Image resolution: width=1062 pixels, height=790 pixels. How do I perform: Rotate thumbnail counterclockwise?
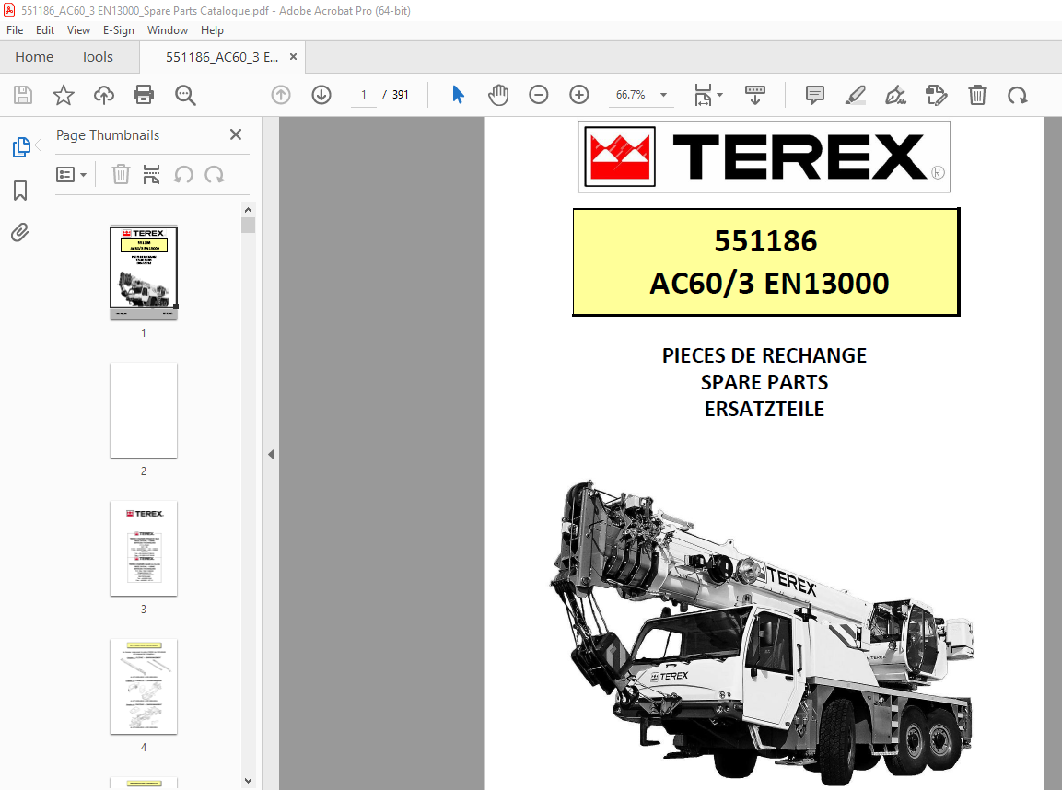(x=183, y=175)
